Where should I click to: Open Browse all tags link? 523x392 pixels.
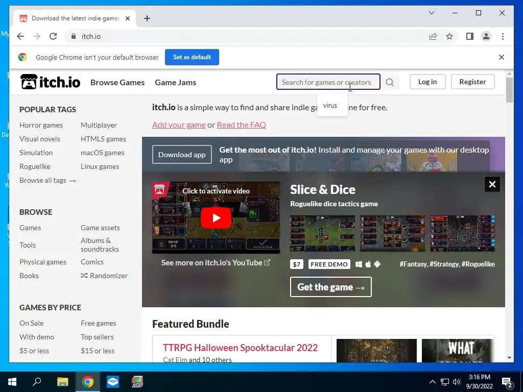[x=47, y=180]
